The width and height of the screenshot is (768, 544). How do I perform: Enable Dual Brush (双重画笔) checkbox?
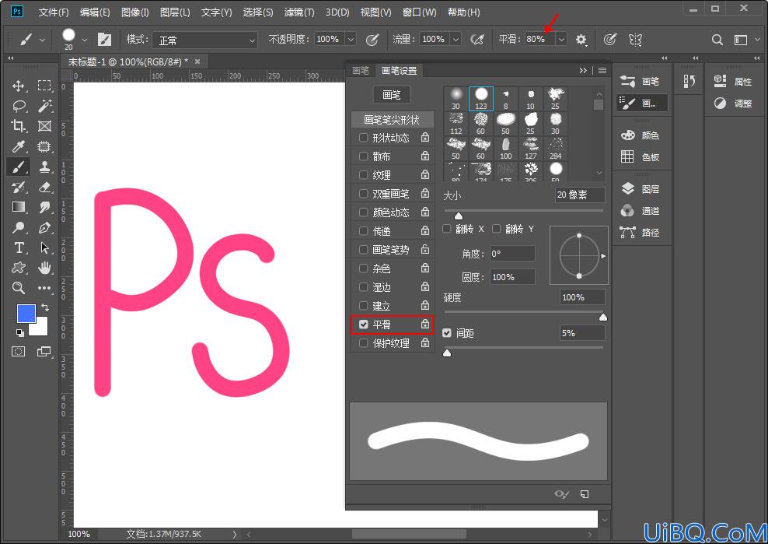tap(364, 194)
